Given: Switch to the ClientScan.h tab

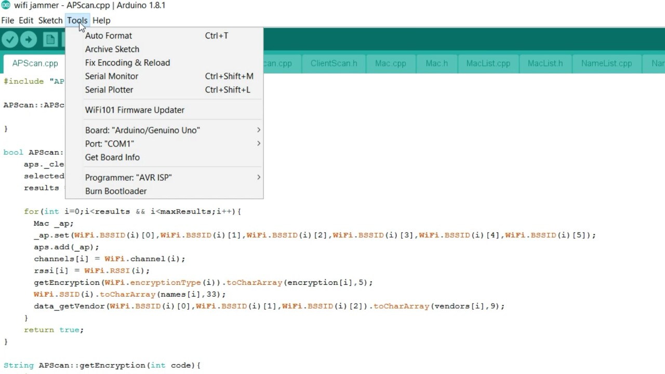Looking at the screenshot, I should coord(334,63).
